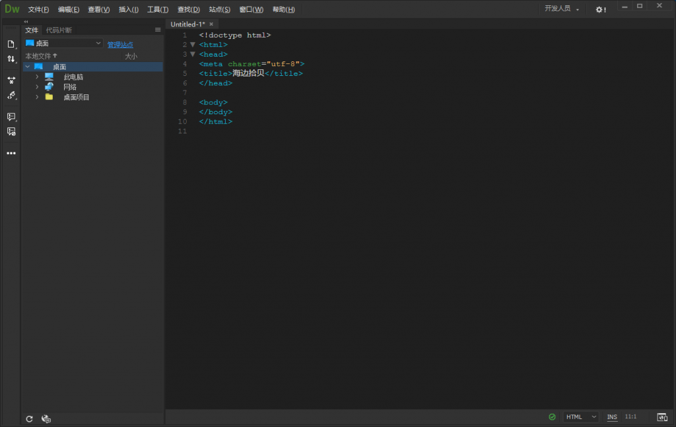Image resolution: width=676 pixels, height=427 pixels.
Task: Select the Untitled-1* document tab
Action: point(187,24)
